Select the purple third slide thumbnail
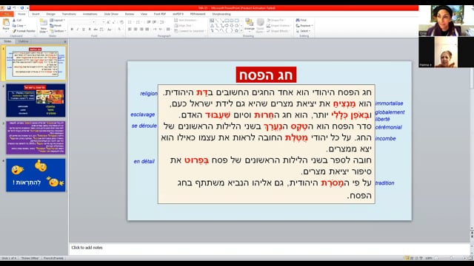 pos(36,138)
